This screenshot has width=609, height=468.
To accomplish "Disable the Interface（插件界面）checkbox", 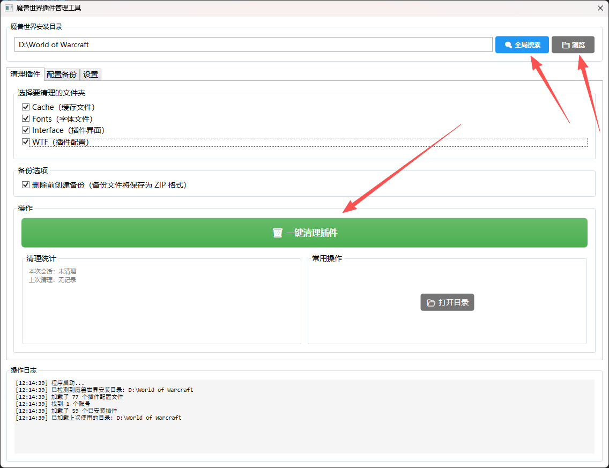I will click(26, 130).
